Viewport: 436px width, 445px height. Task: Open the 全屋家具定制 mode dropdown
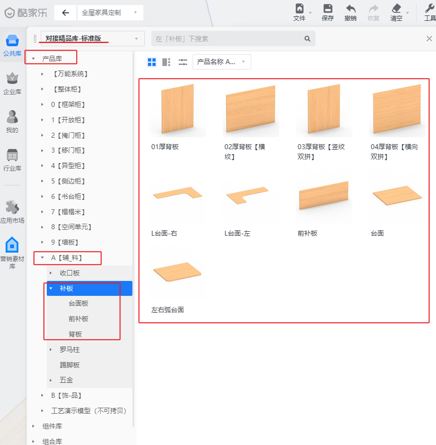109,13
